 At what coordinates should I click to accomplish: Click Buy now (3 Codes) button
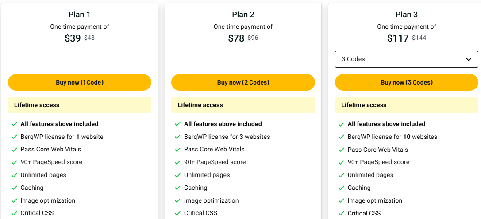(x=406, y=82)
